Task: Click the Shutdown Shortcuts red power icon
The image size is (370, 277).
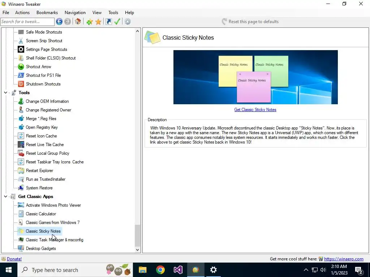Action: (x=21, y=84)
